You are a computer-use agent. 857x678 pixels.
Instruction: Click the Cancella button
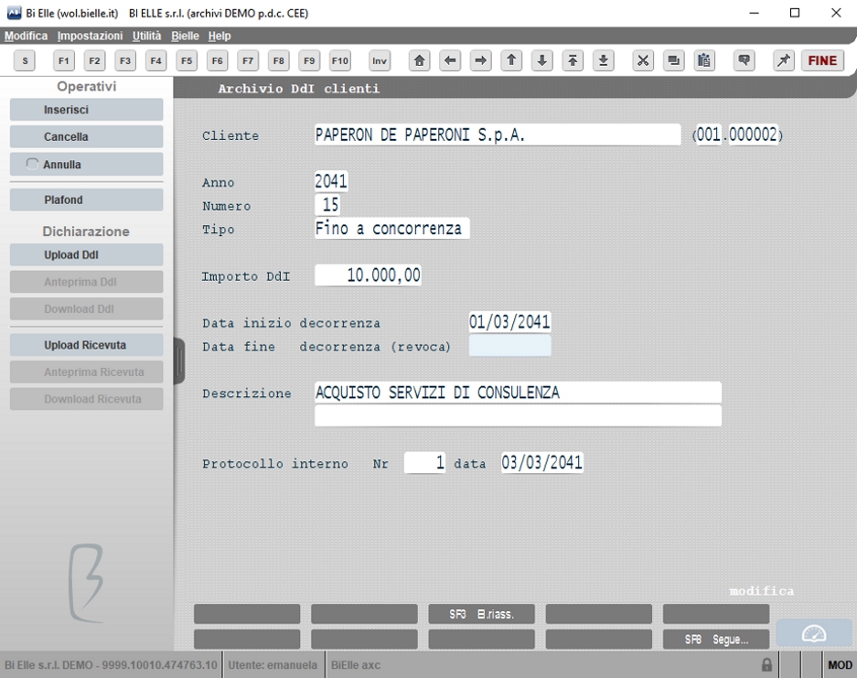(86, 136)
